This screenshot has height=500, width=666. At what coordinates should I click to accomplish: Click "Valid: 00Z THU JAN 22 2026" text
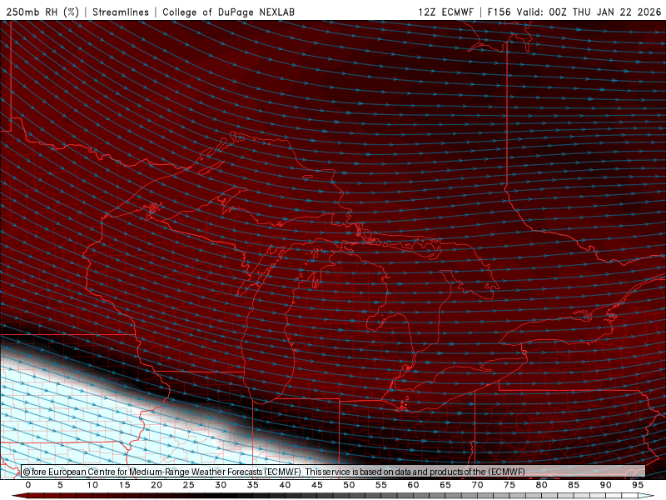point(589,12)
